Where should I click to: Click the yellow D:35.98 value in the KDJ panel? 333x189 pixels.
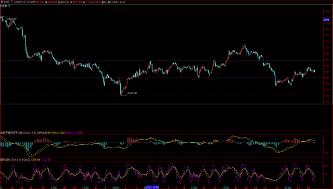[36, 159]
